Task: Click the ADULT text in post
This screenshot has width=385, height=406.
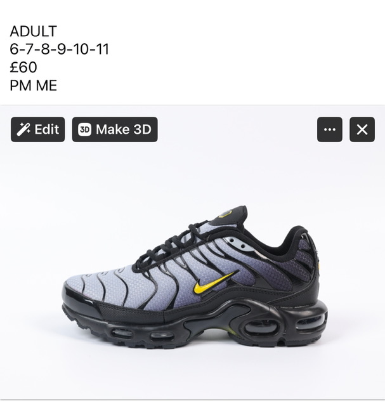Action: tap(34, 31)
